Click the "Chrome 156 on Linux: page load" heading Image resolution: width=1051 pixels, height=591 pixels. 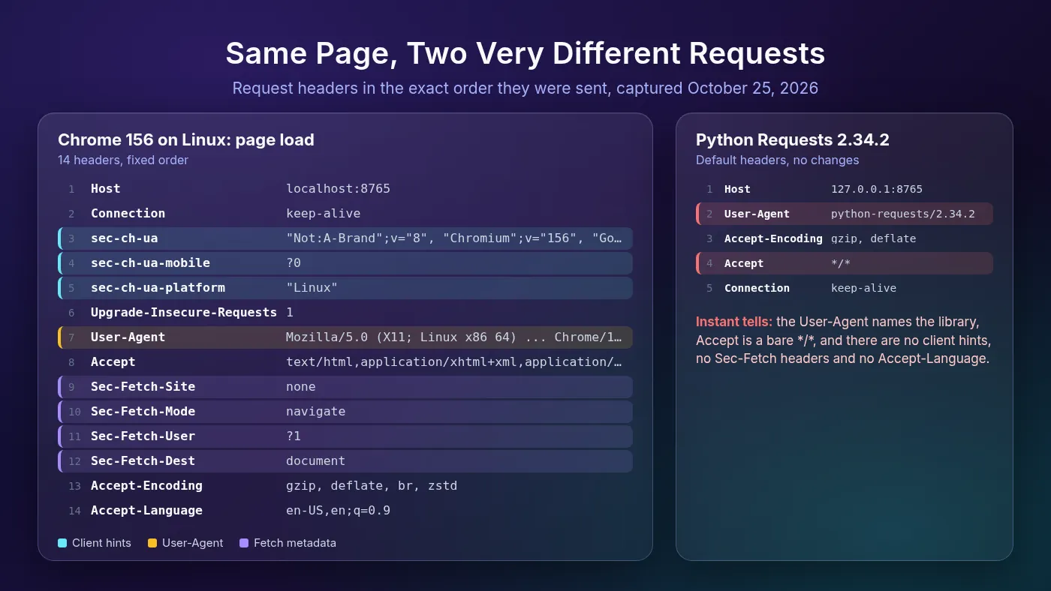tap(186, 139)
